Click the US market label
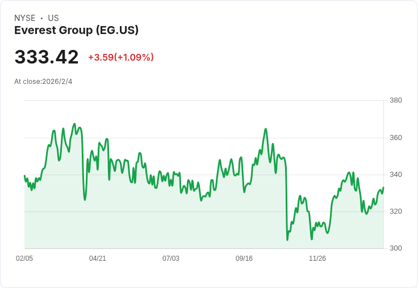This screenshot has width=418, height=288. pos(53,18)
